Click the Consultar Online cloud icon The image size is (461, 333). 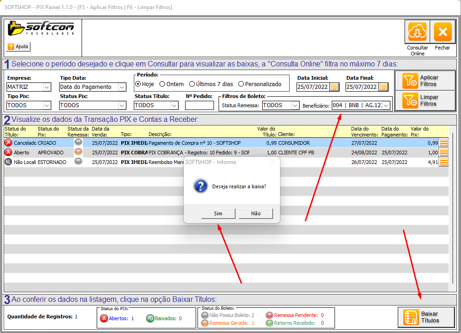point(417,32)
